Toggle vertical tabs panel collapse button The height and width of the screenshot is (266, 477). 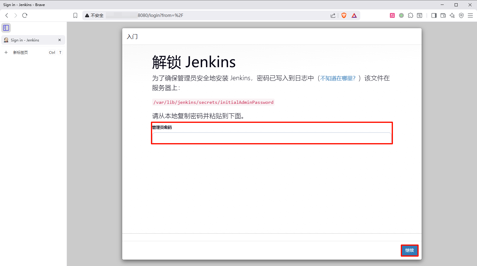click(x=6, y=28)
